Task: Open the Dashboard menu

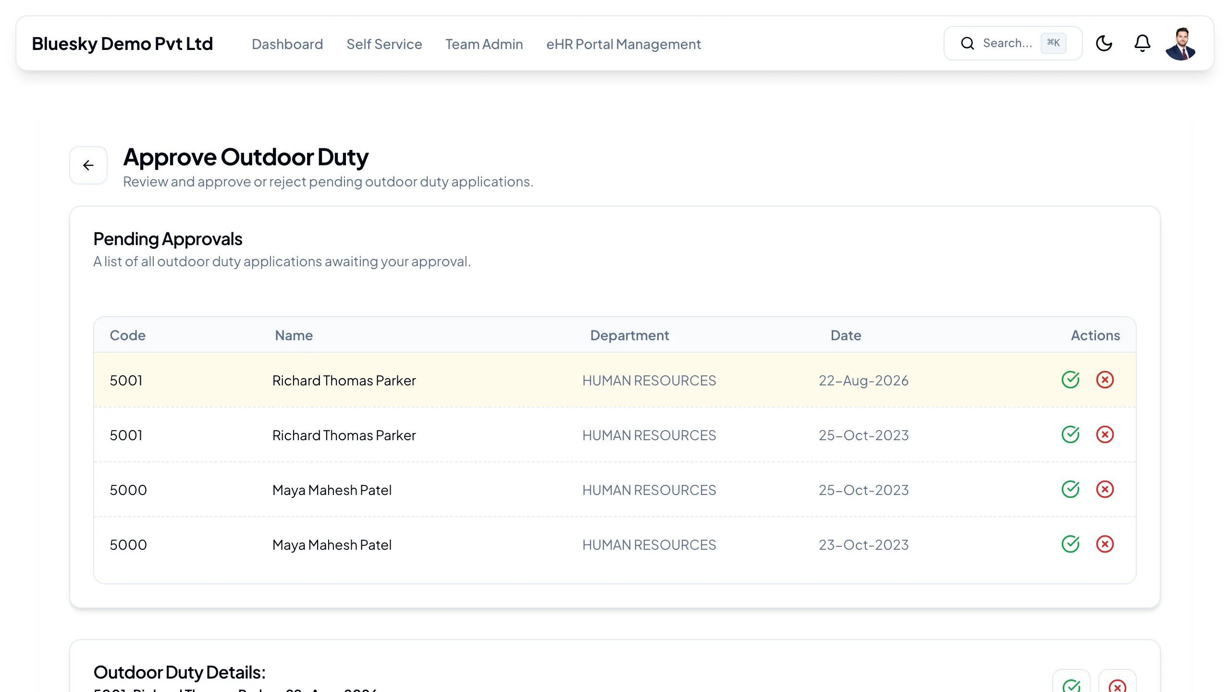Action: 287,44
